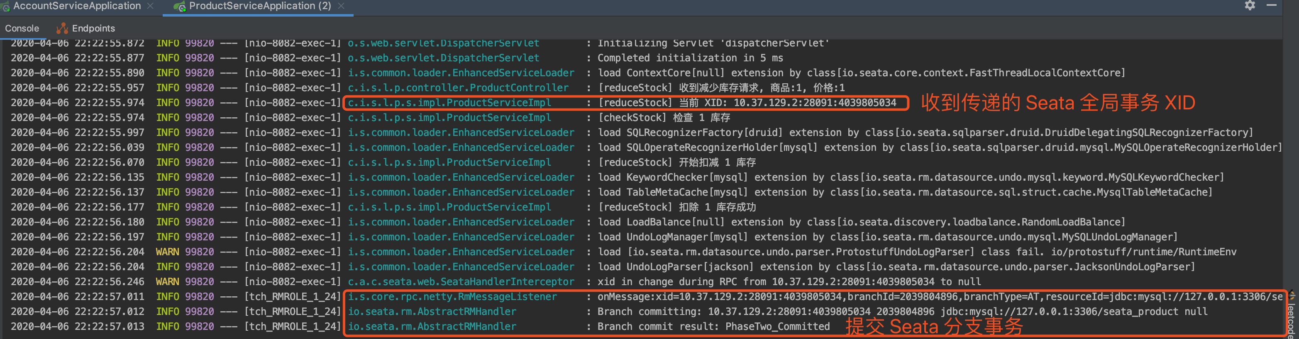This screenshot has width=1299, height=339.
Task: Click the SeataHandlerInterceptor logger name
Action: [x=461, y=281]
